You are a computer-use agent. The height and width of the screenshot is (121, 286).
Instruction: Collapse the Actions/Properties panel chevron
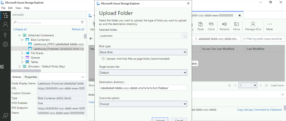click(82, 77)
